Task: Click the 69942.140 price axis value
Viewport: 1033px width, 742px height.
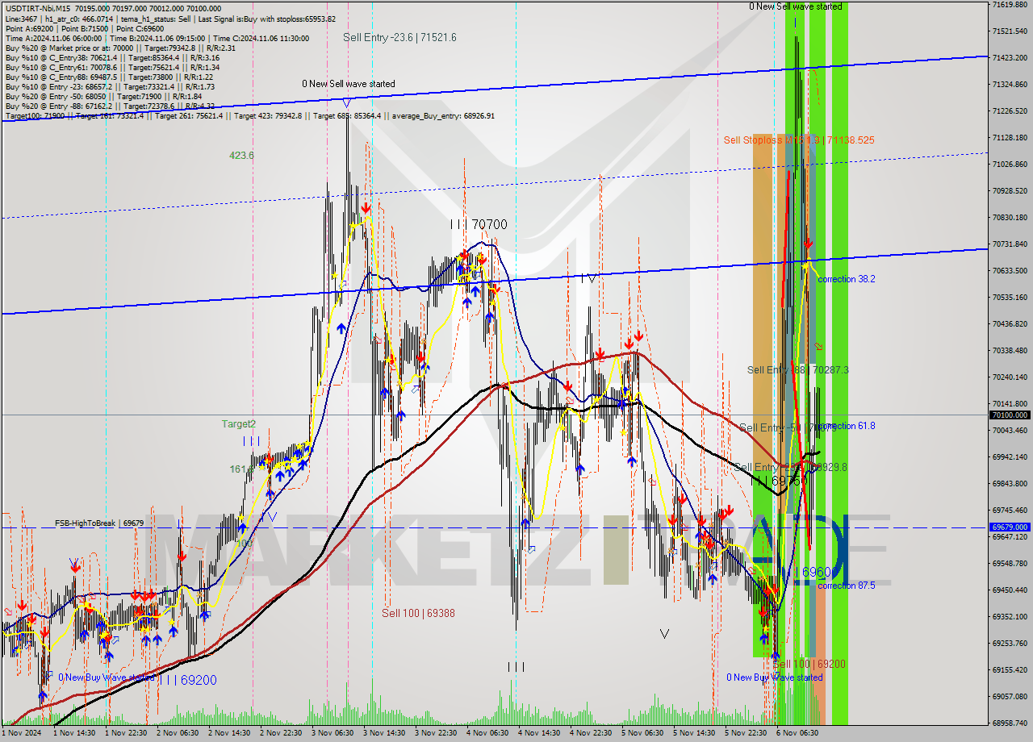Action: (x=1010, y=457)
